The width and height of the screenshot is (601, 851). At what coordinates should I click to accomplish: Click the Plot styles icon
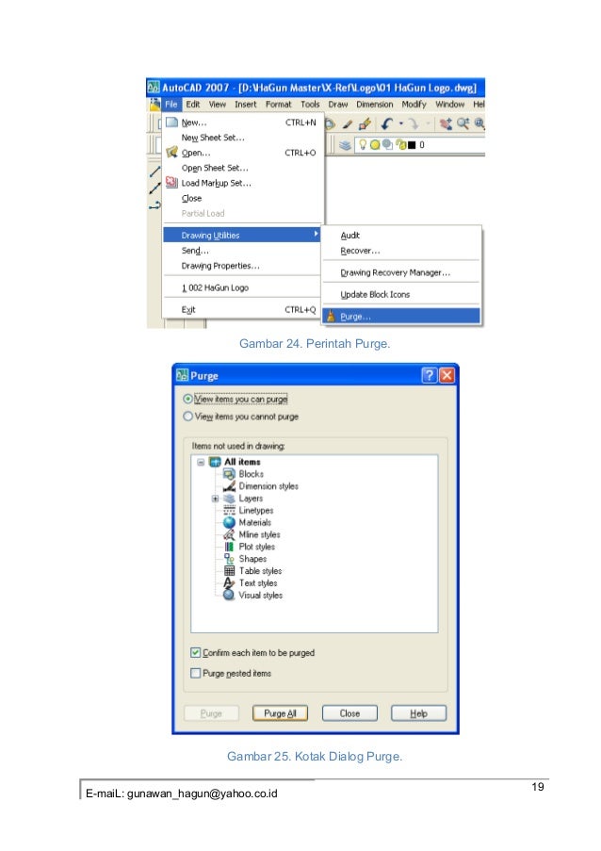(x=230, y=547)
